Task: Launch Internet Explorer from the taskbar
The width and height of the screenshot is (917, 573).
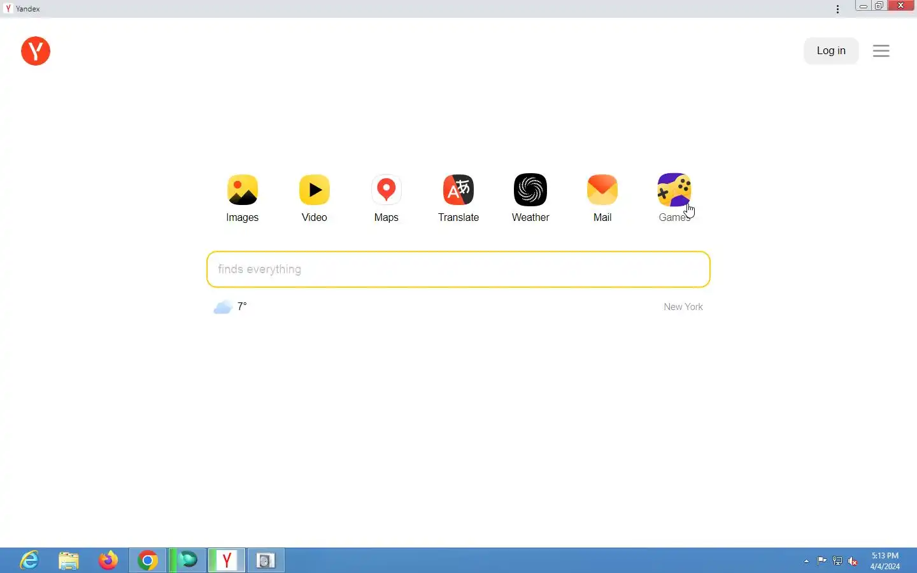Action: 29,560
